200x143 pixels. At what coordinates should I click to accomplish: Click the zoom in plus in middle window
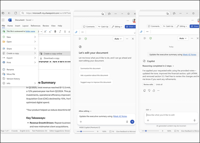click(x=98, y=131)
